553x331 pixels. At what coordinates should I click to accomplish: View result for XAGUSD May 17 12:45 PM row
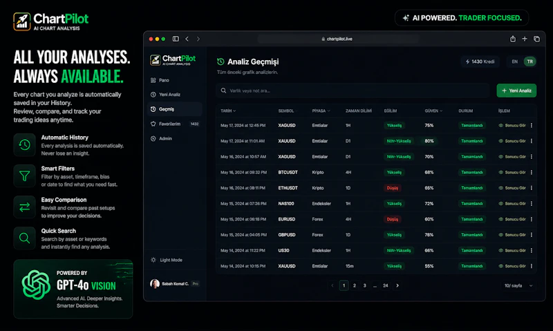tap(512, 126)
